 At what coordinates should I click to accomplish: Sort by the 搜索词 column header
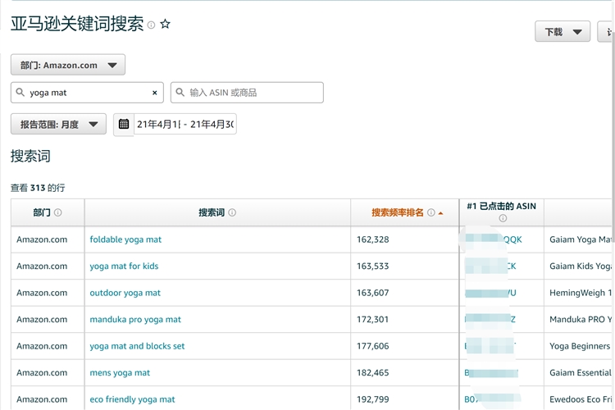tap(212, 212)
